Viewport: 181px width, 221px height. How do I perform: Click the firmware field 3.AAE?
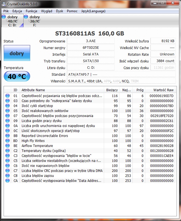click(91, 41)
